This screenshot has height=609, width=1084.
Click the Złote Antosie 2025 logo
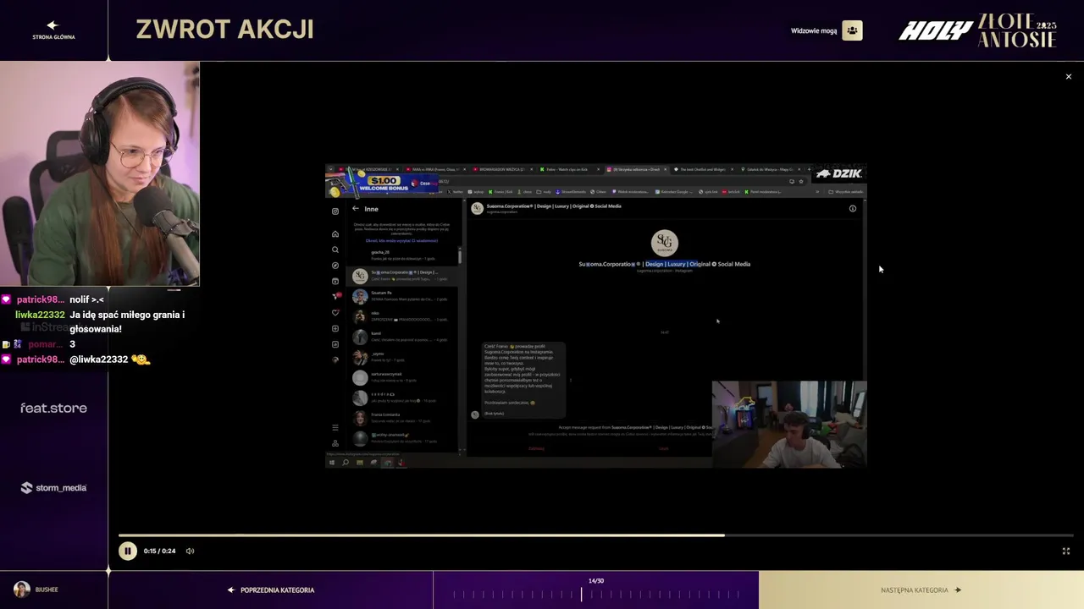click(1017, 30)
